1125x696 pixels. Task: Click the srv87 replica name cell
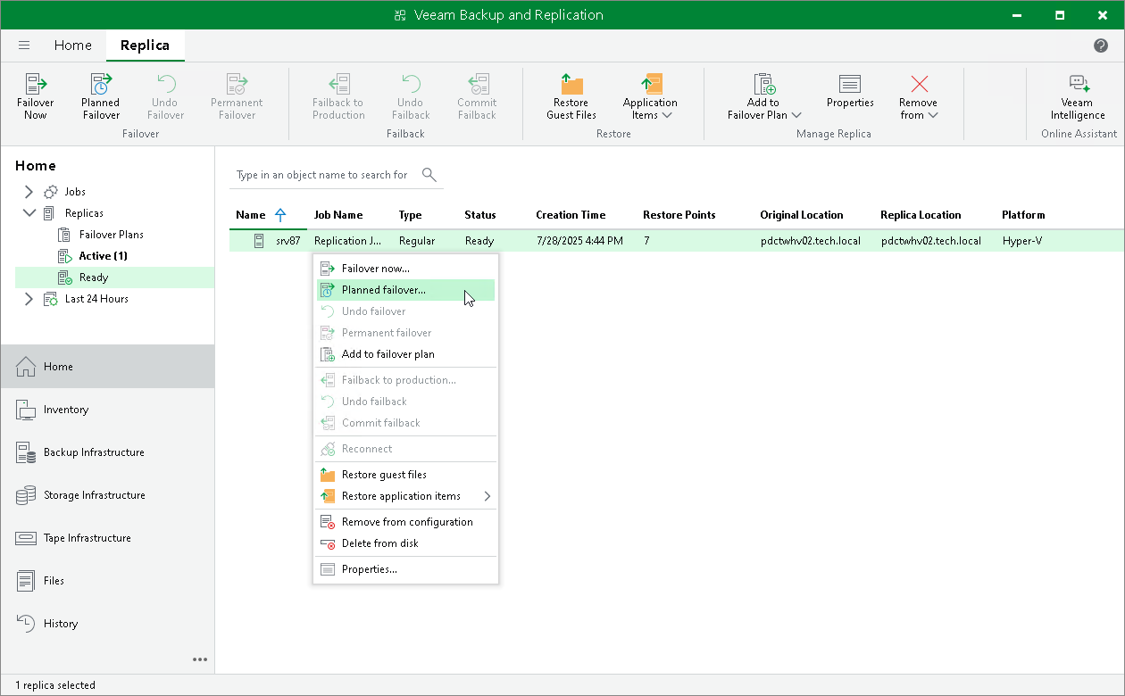tap(287, 241)
